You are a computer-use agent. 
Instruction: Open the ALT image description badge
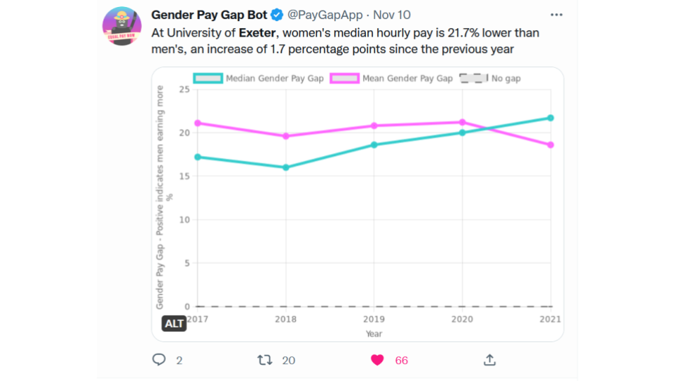(174, 324)
